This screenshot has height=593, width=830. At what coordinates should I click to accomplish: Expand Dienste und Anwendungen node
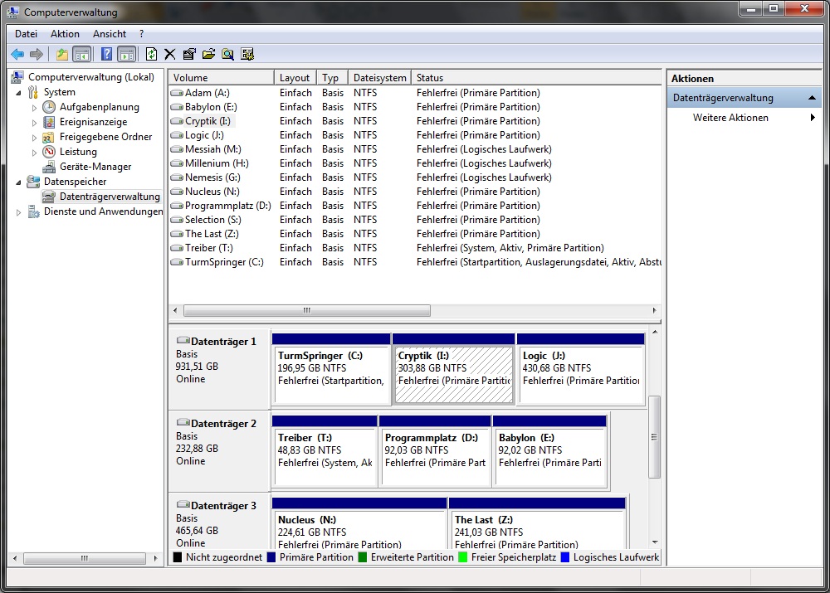click(x=18, y=212)
